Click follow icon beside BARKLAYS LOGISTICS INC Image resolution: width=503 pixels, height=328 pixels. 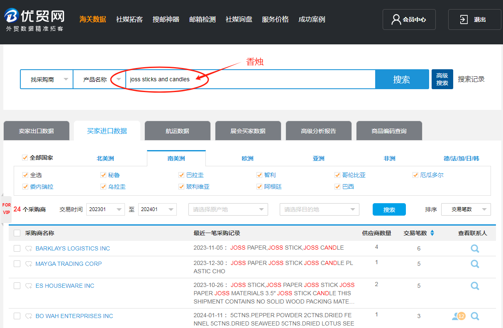[x=29, y=249]
